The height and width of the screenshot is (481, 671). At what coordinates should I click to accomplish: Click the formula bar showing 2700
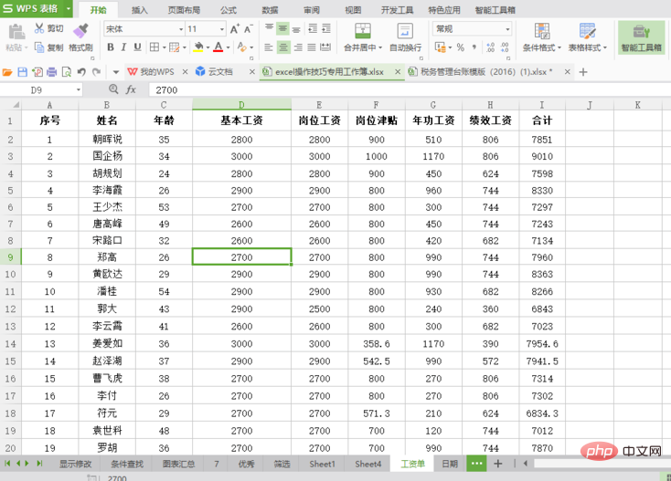point(410,89)
